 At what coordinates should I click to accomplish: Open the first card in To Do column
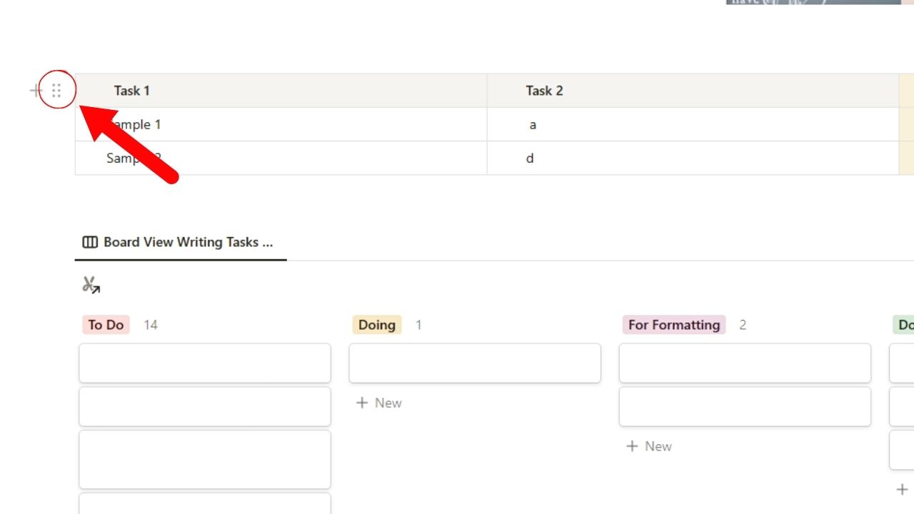click(x=204, y=363)
